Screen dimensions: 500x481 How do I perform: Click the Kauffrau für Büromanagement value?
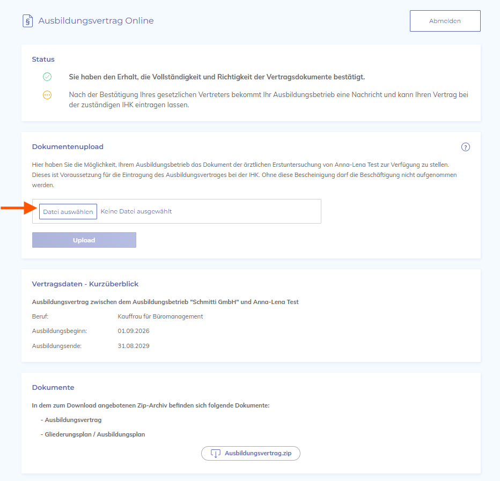click(x=160, y=316)
